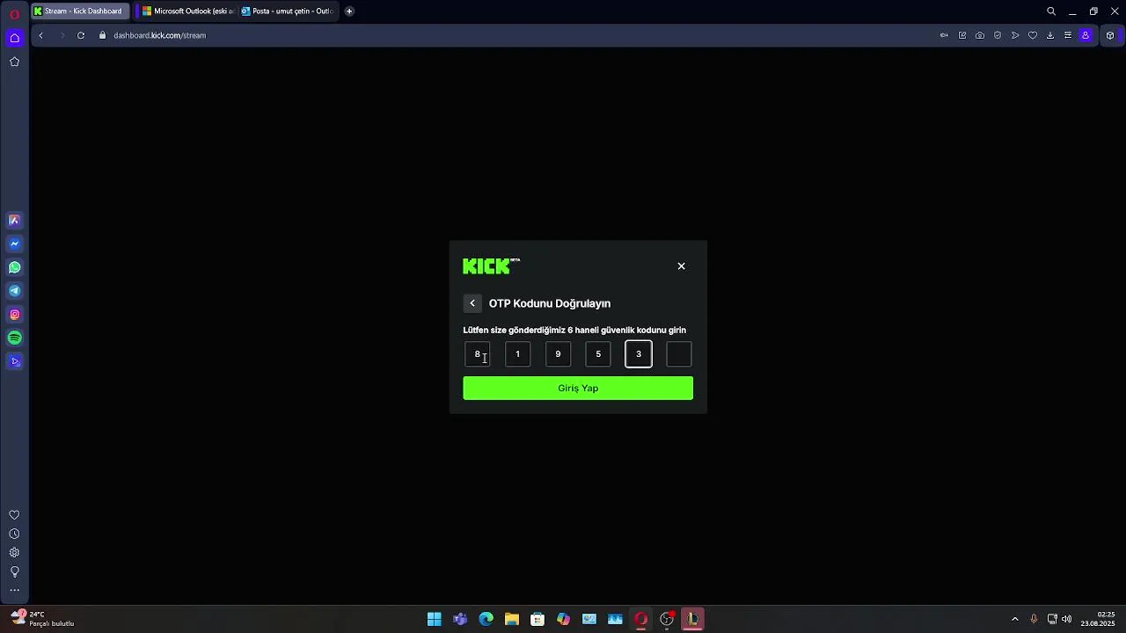This screenshot has height=633, width=1126.
Task: Click the site security lock icon
Action: 102,35
